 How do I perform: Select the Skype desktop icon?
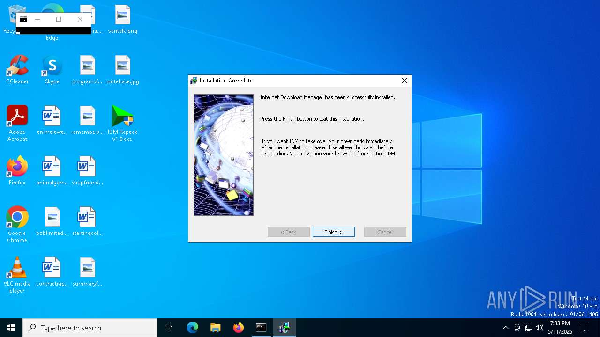tap(52, 70)
